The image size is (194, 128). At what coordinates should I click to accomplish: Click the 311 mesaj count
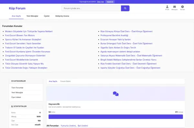179,112
